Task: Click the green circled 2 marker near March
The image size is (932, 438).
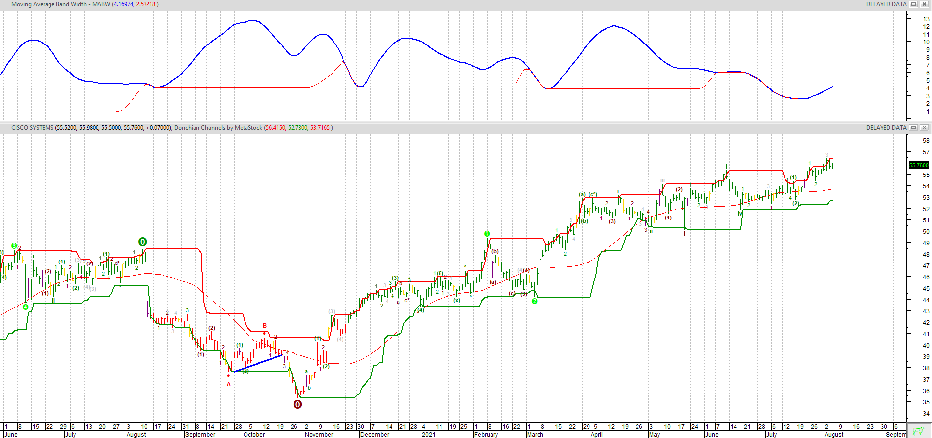Action: pos(535,301)
